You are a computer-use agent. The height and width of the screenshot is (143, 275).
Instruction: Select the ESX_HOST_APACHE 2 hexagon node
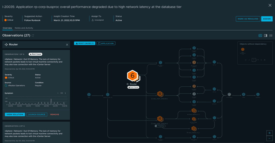pos(160,94)
